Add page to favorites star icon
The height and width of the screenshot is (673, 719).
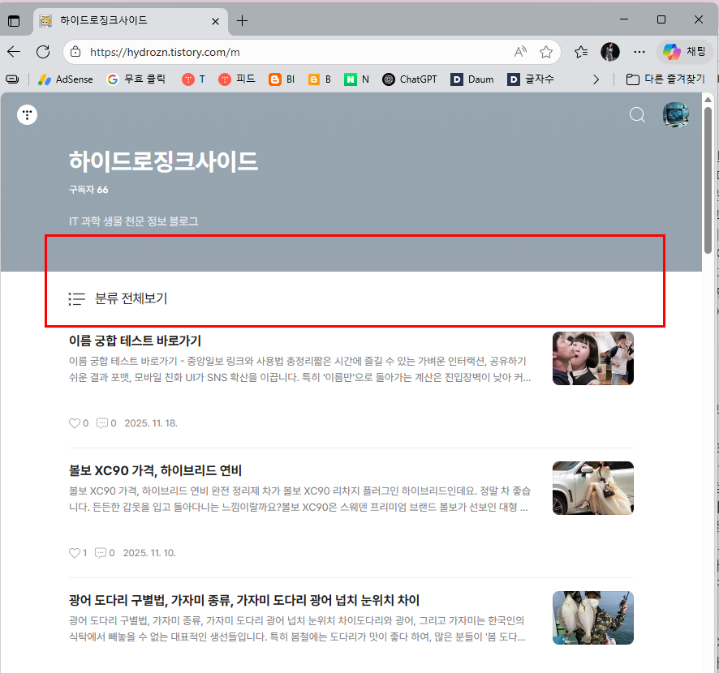pos(545,52)
